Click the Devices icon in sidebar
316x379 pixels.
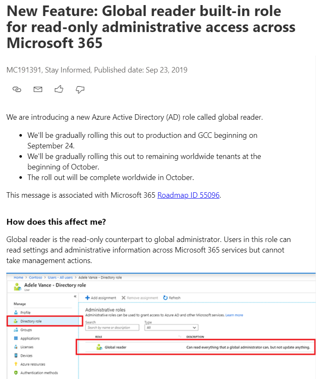(x=16, y=355)
